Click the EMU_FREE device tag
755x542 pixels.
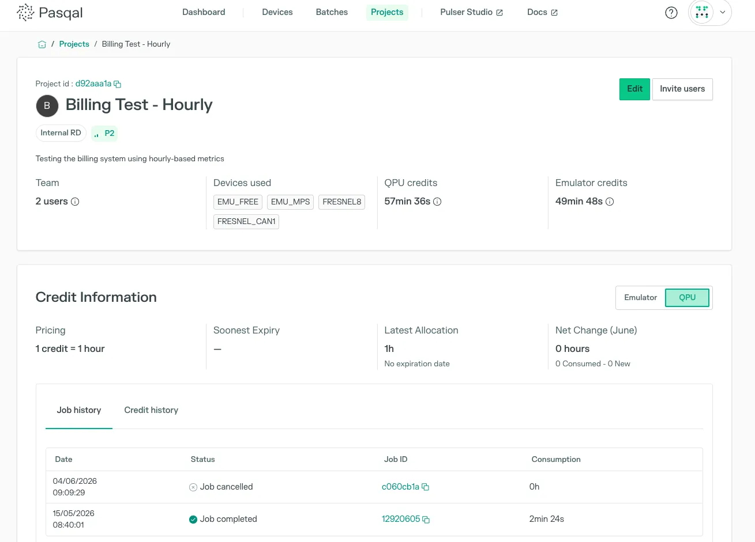(x=238, y=202)
